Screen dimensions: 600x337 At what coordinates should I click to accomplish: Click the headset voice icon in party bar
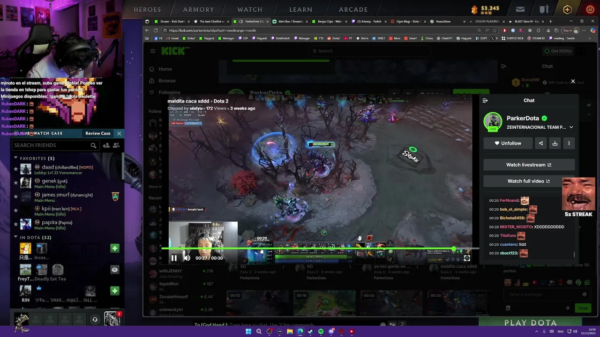click(95, 320)
